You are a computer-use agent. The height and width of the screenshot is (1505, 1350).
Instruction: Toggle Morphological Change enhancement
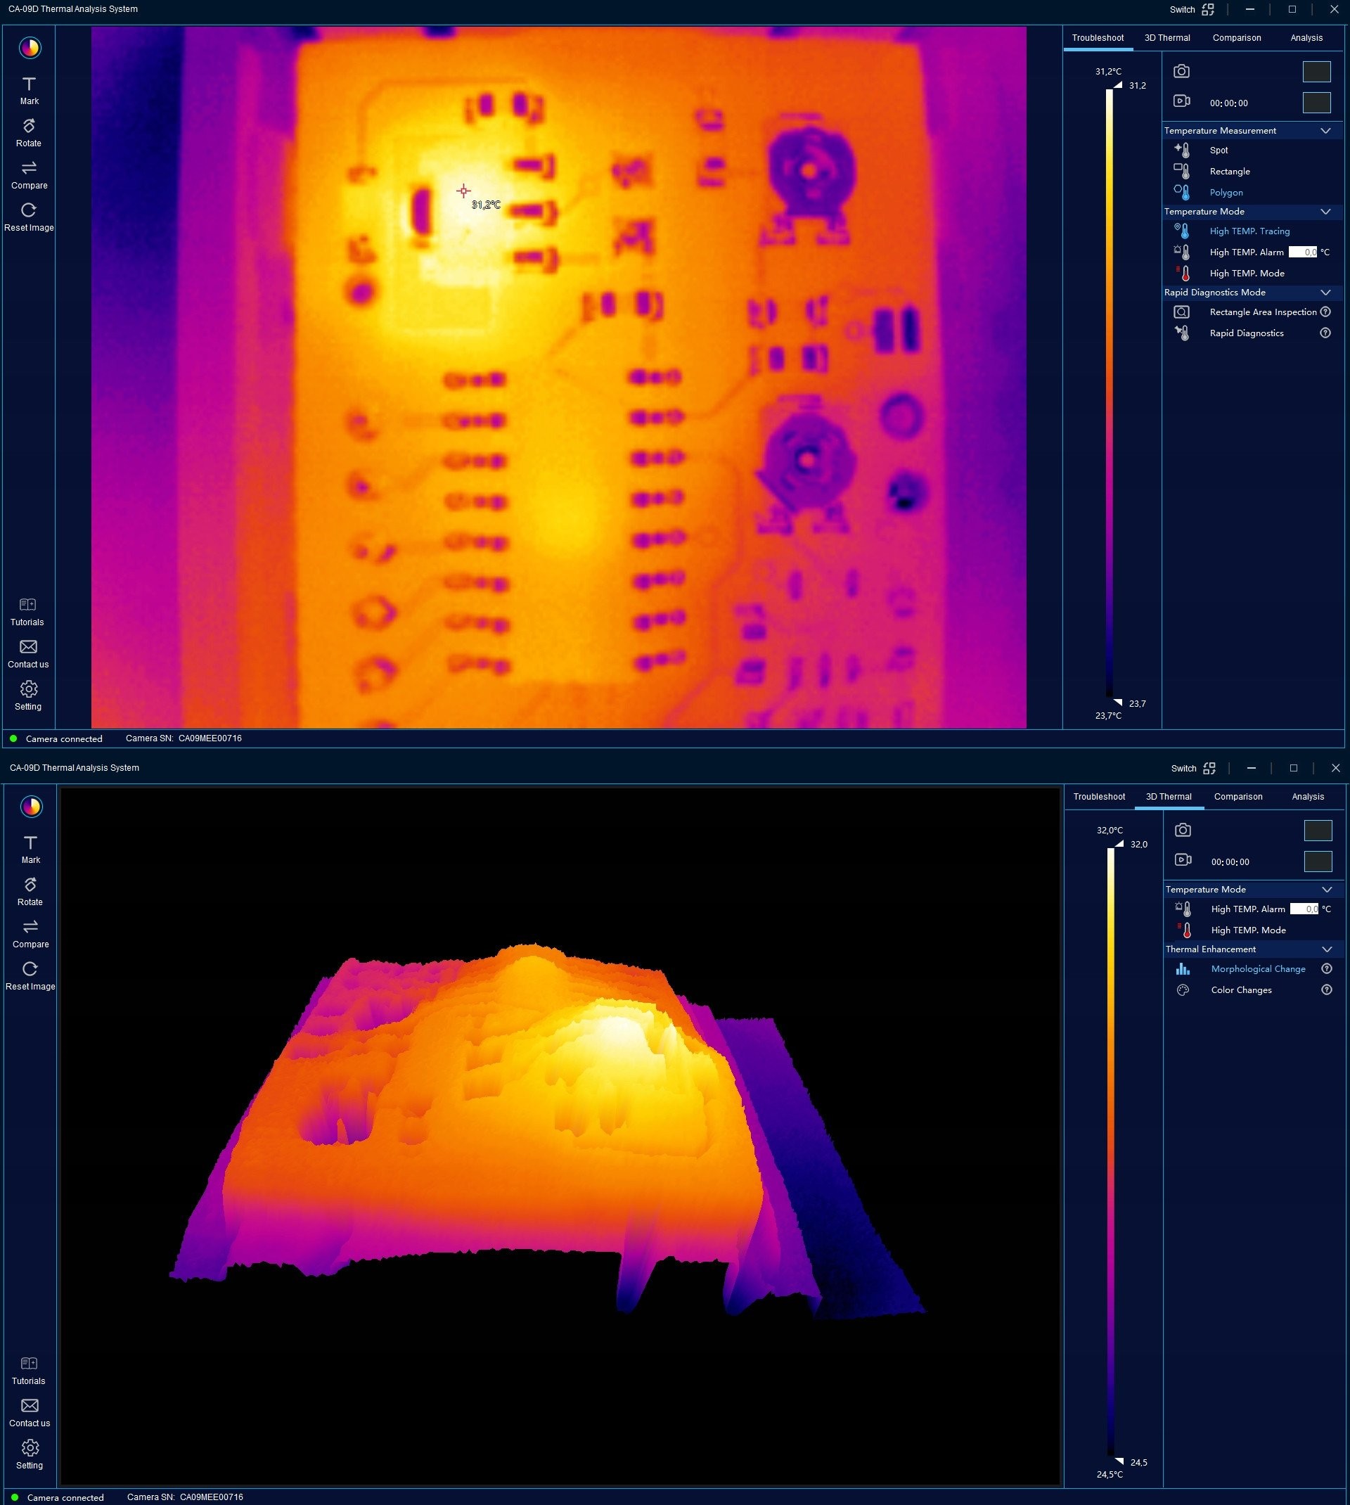1257,968
